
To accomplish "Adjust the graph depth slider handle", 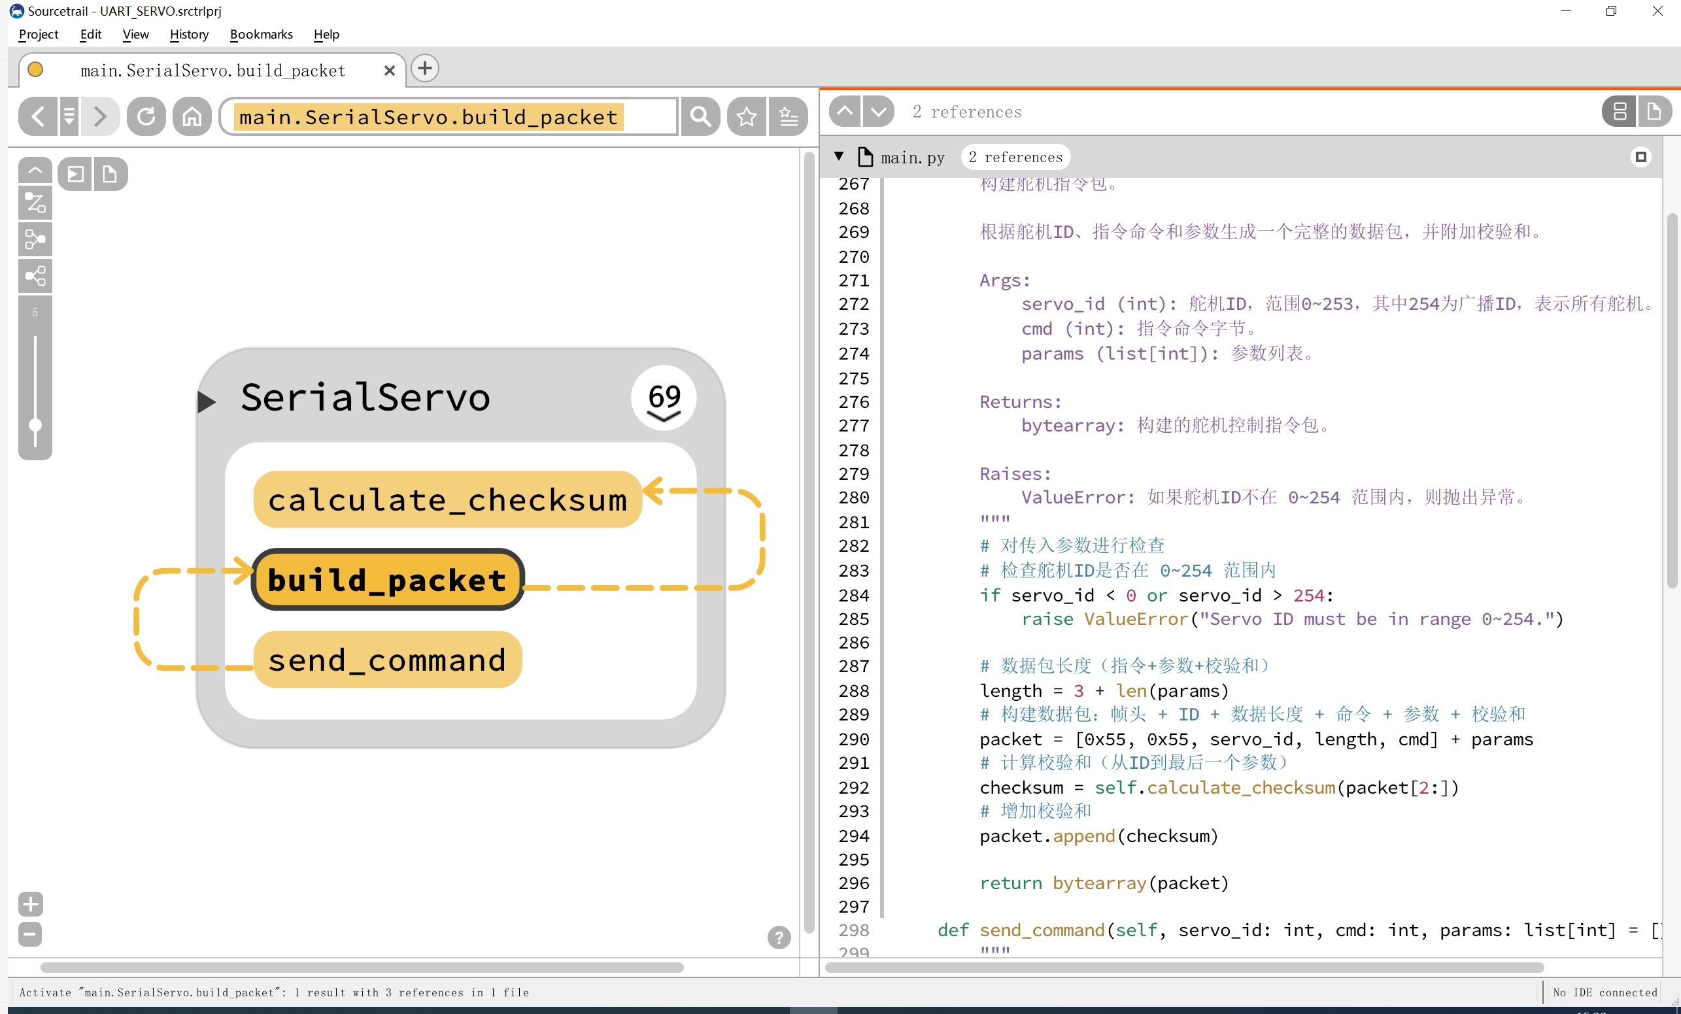I will pyautogui.click(x=35, y=425).
